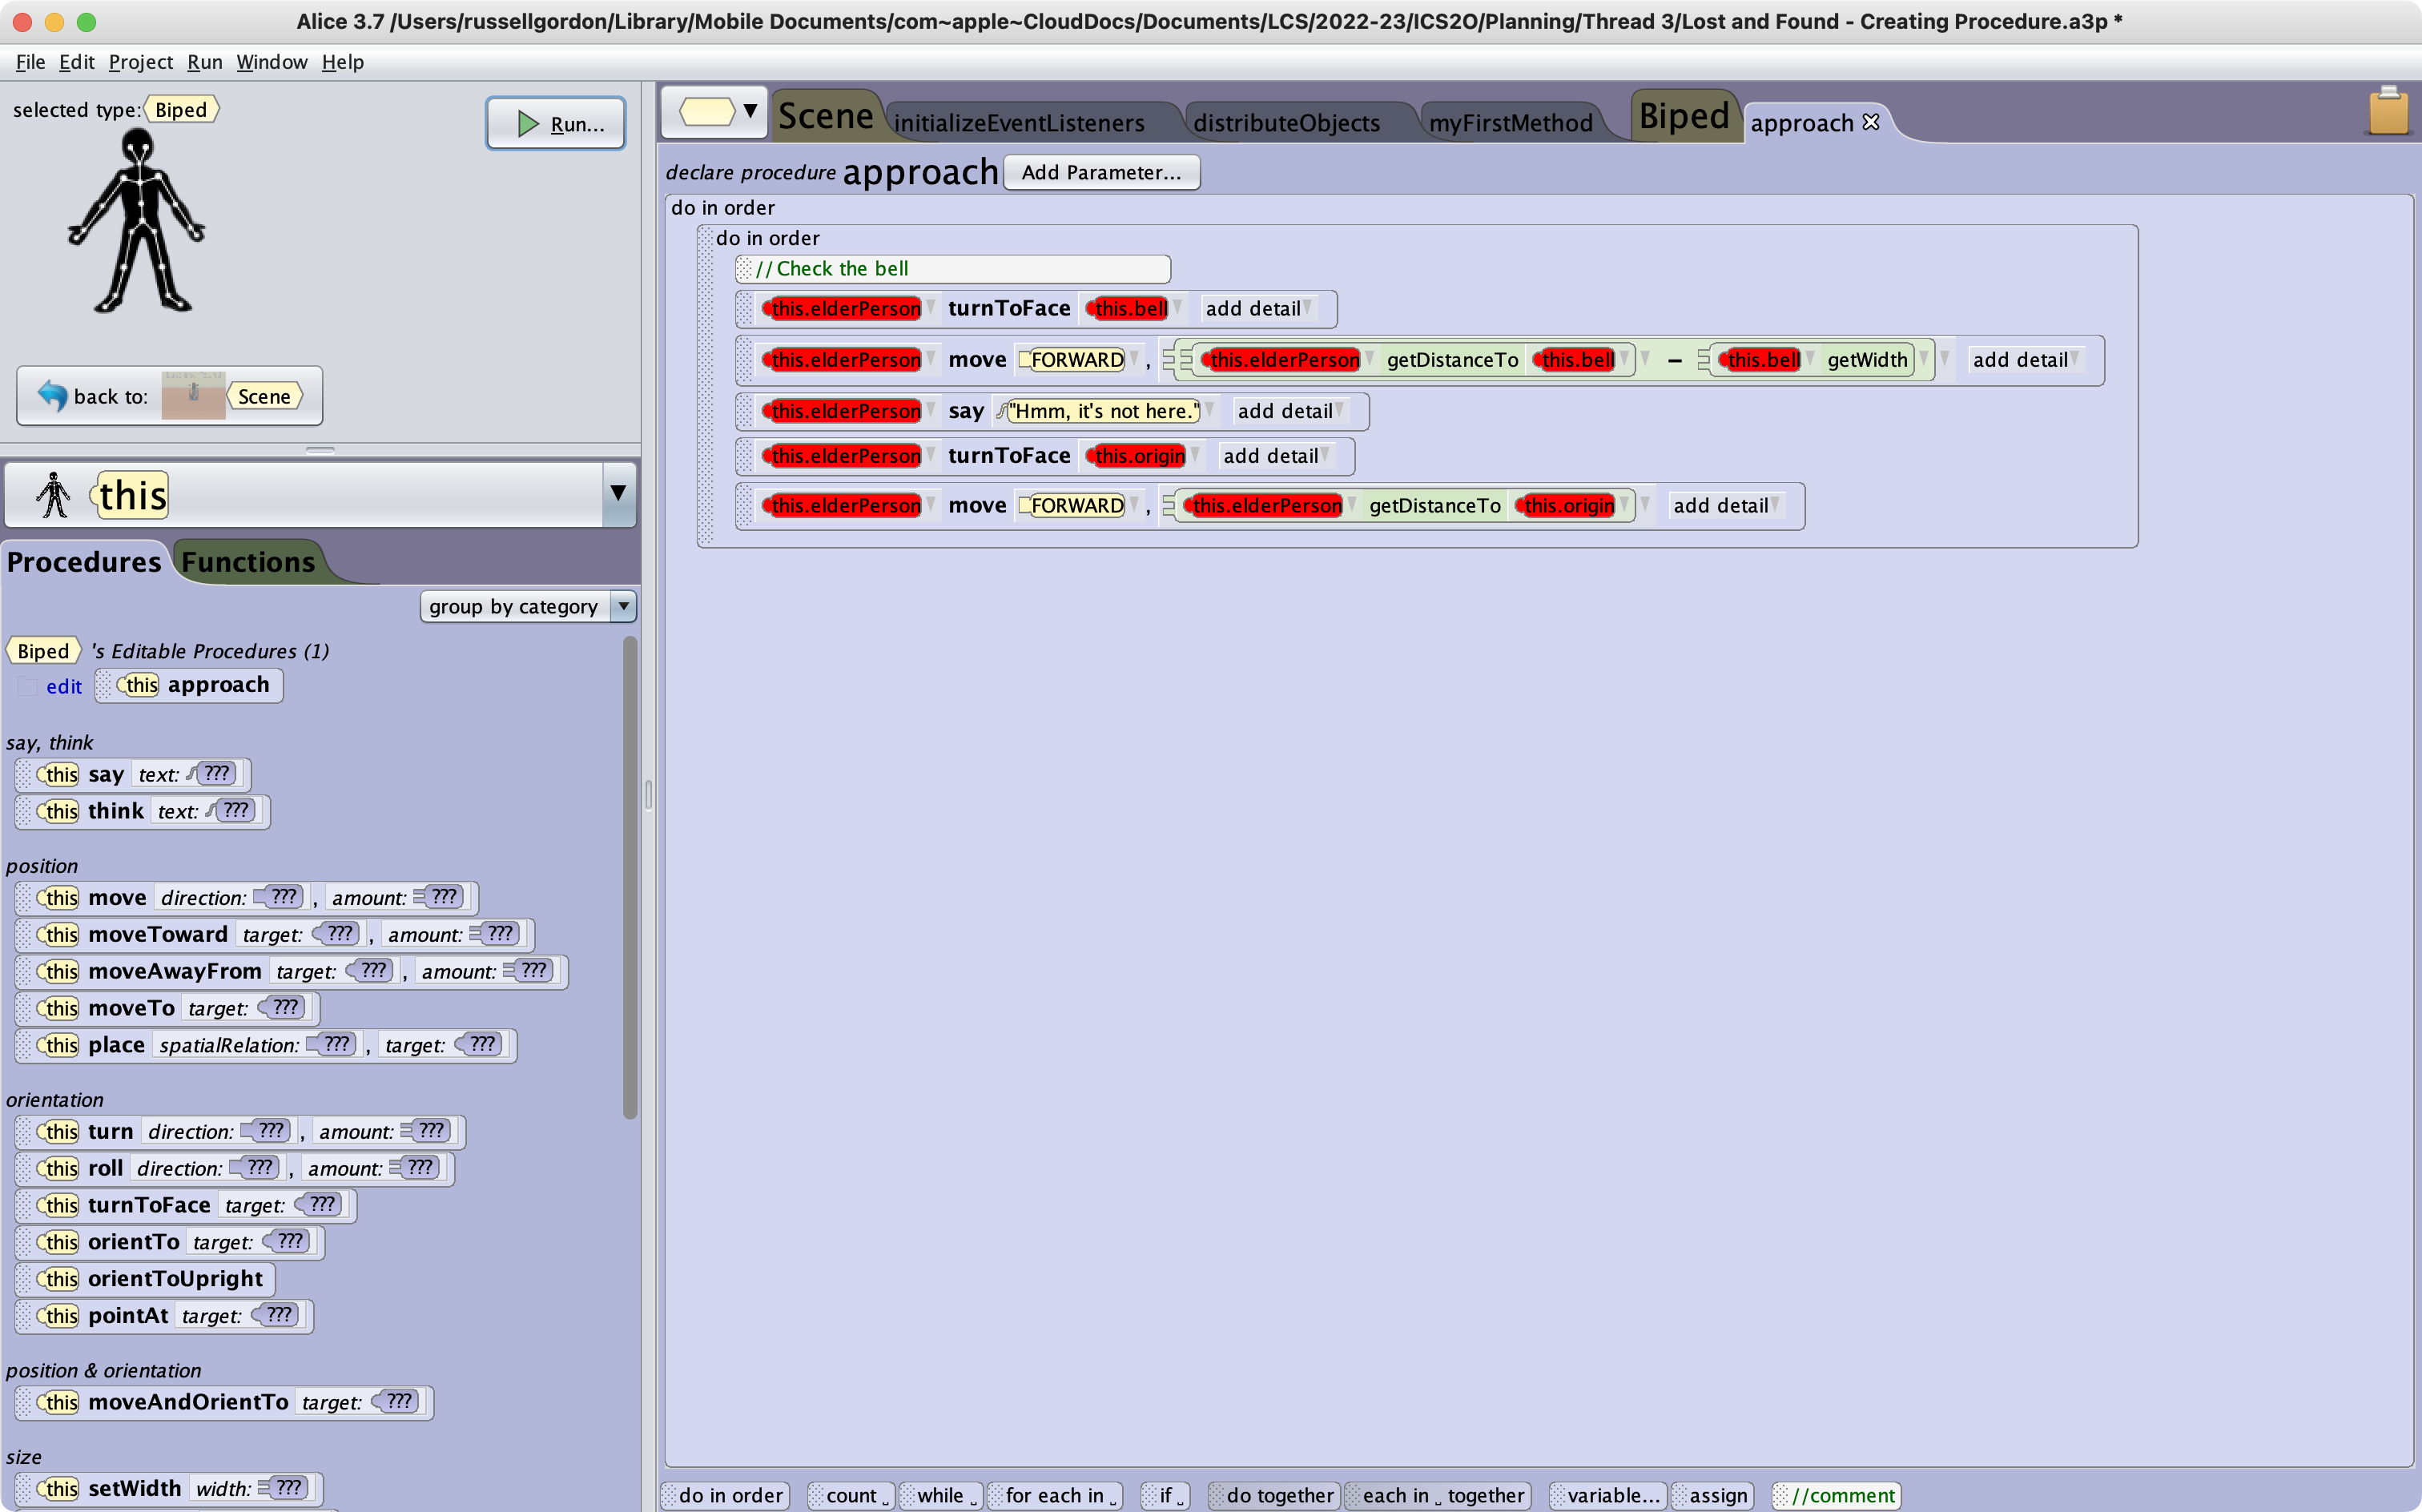This screenshot has width=2422, height=1512.
Task: Open FORWARD direction dropdown in first move
Action: tap(1134, 359)
